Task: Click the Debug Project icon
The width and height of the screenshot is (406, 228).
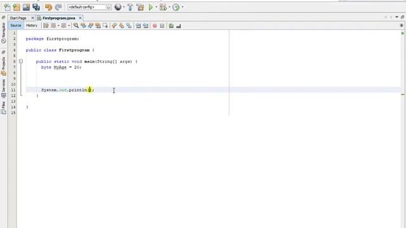Action: (x=163, y=7)
